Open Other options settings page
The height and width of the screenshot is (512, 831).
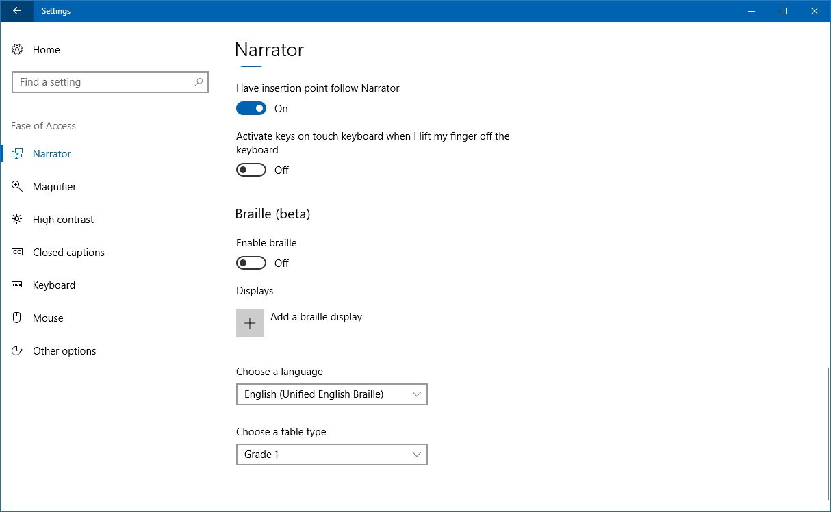(x=64, y=351)
